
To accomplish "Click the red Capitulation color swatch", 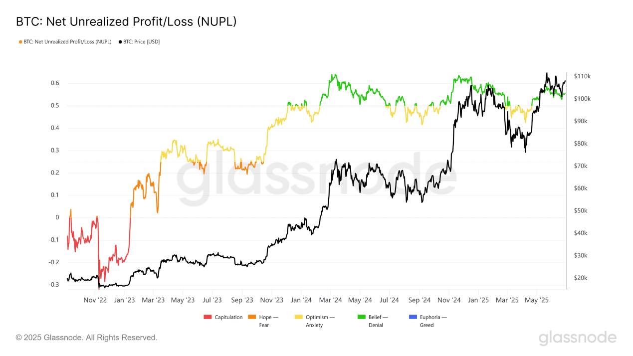I will pos(208,317).
